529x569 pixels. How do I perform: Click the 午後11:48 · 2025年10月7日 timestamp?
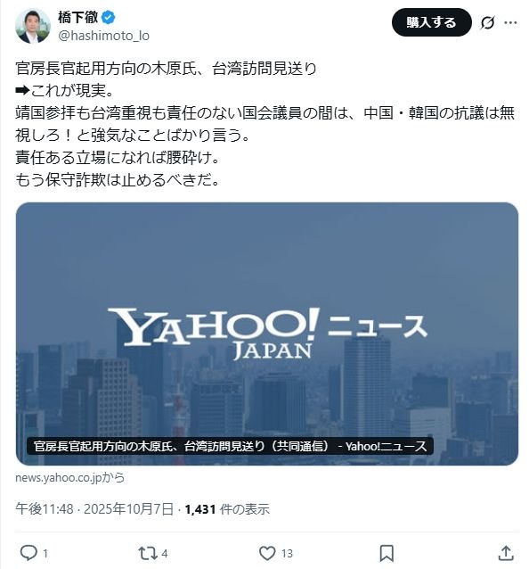(x=94, y=509)
